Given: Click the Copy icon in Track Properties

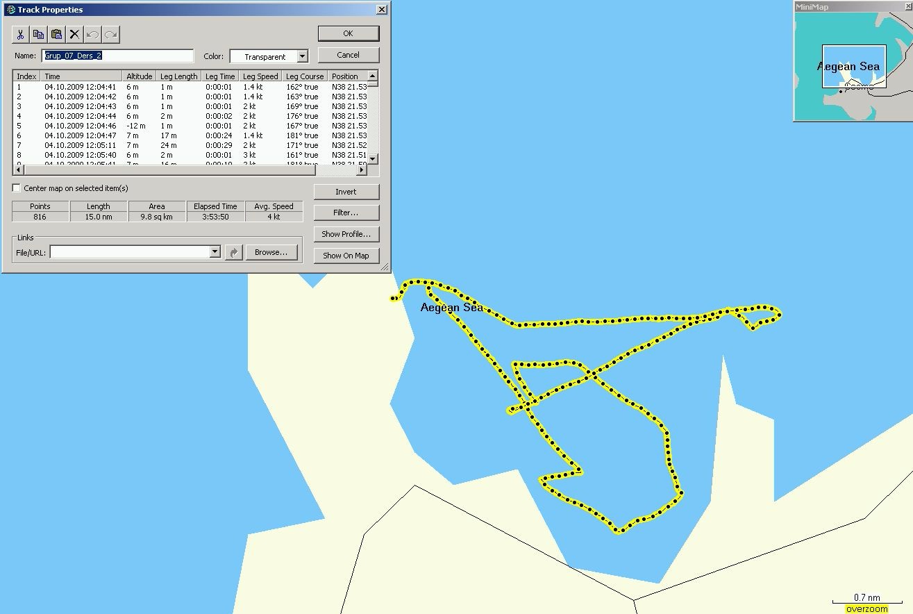Looking at the screenshot, I should tap(39, 34).
